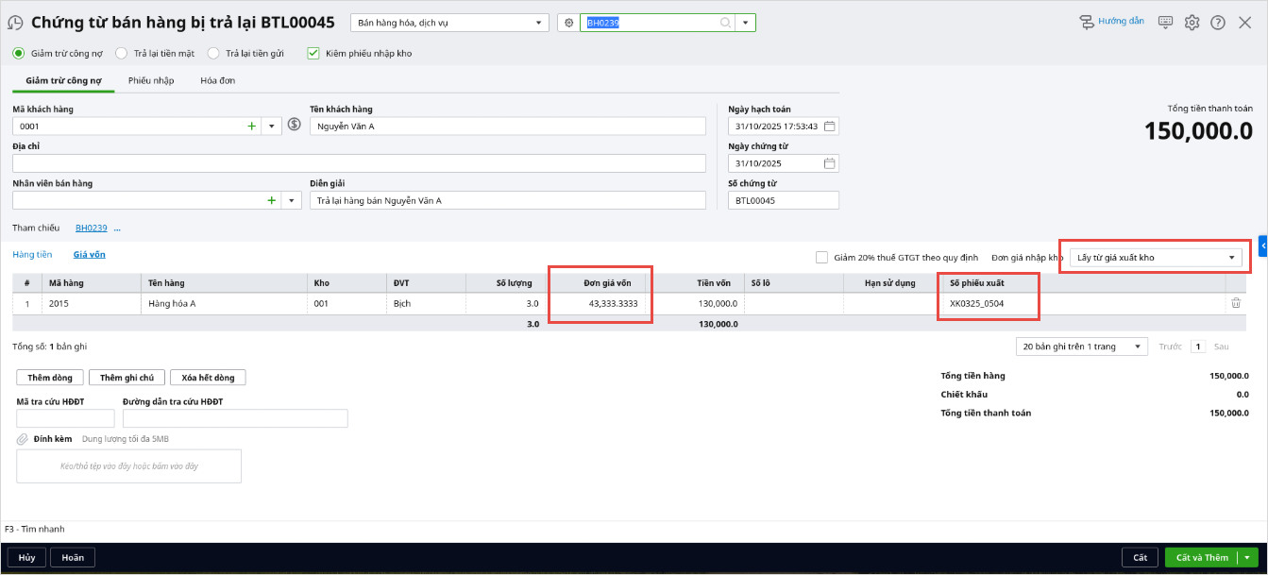Click the Diễn giải input field
The height and width of the screenshot is (575, 1268).
508,201
